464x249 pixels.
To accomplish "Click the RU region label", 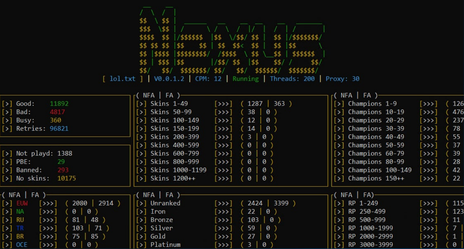I will [20, 220].
